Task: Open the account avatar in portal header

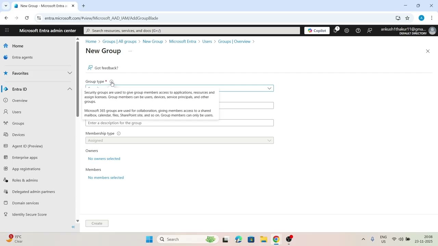Action: pos(432,31)
